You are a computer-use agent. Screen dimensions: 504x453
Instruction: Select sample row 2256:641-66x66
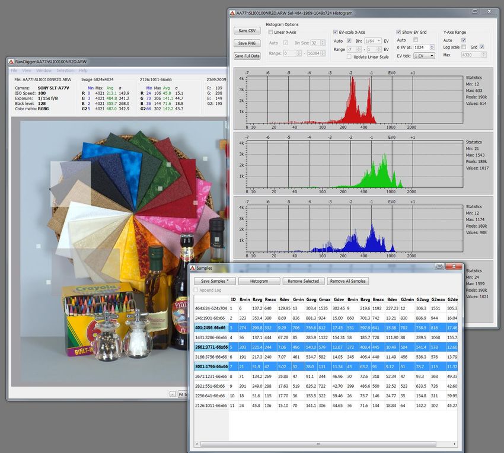[x=326, y=395]
